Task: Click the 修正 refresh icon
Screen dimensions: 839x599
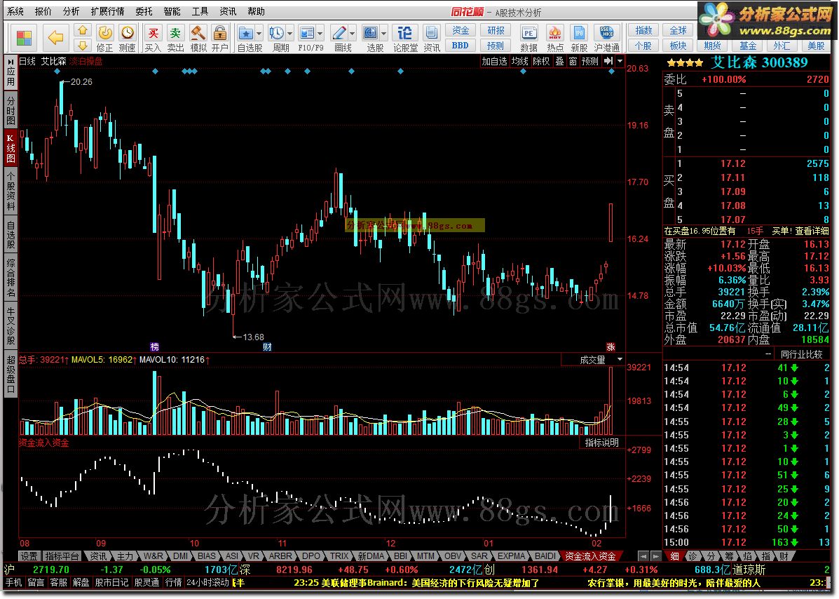Action: pos(105,33)
